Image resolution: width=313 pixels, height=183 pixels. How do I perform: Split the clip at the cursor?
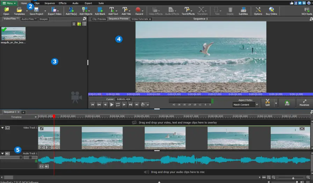click(268, 102)
